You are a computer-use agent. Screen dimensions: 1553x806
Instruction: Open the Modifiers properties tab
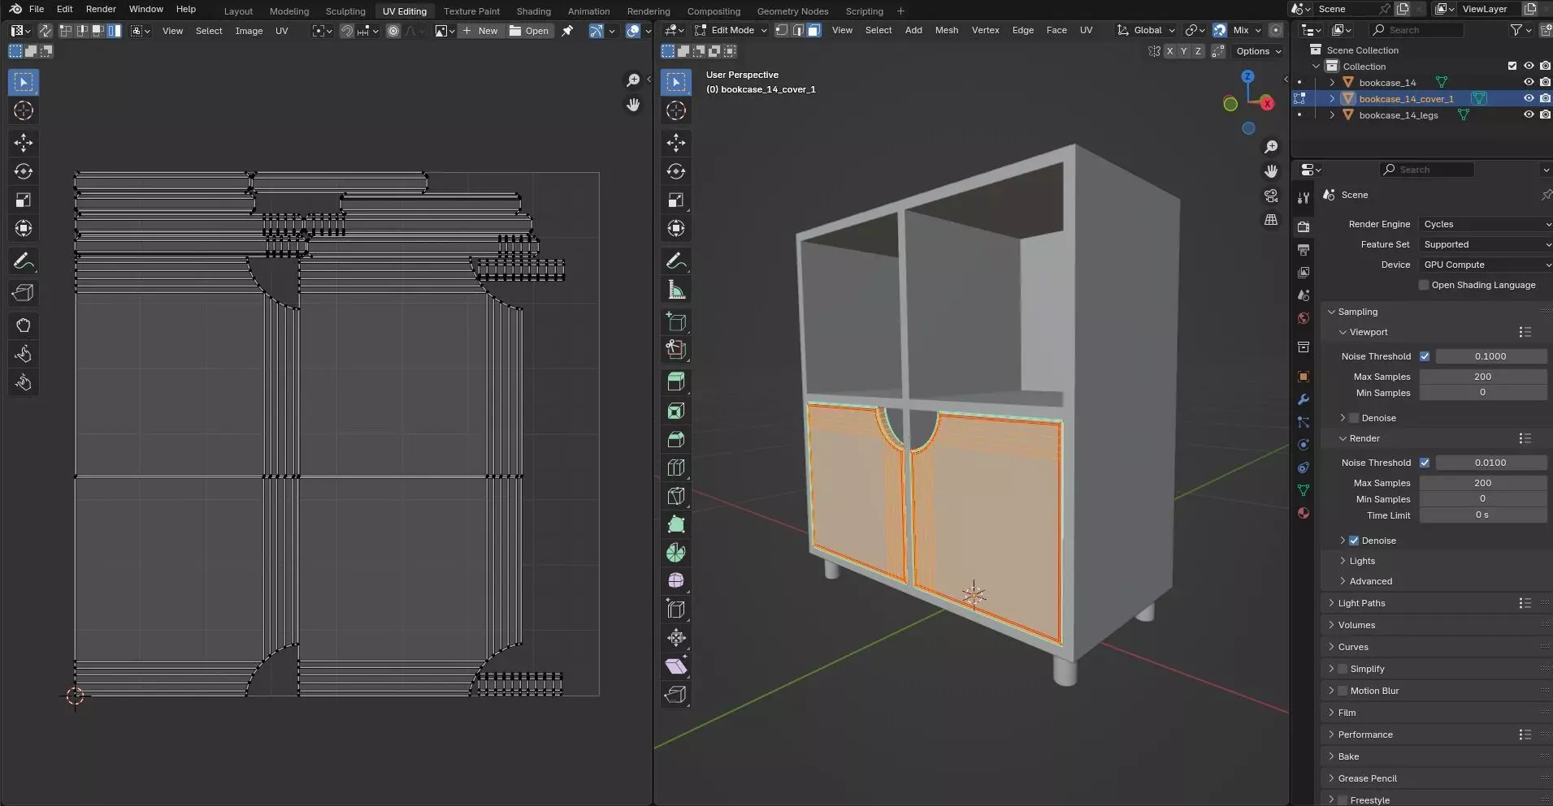(x=1304, y=399)
